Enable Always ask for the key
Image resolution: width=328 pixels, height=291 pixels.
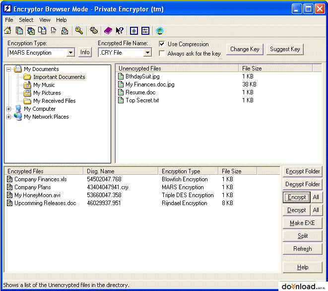[x=162, y=54]
